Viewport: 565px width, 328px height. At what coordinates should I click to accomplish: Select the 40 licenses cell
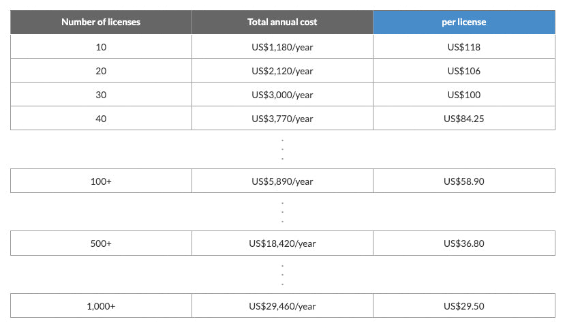tap(101, 119)
